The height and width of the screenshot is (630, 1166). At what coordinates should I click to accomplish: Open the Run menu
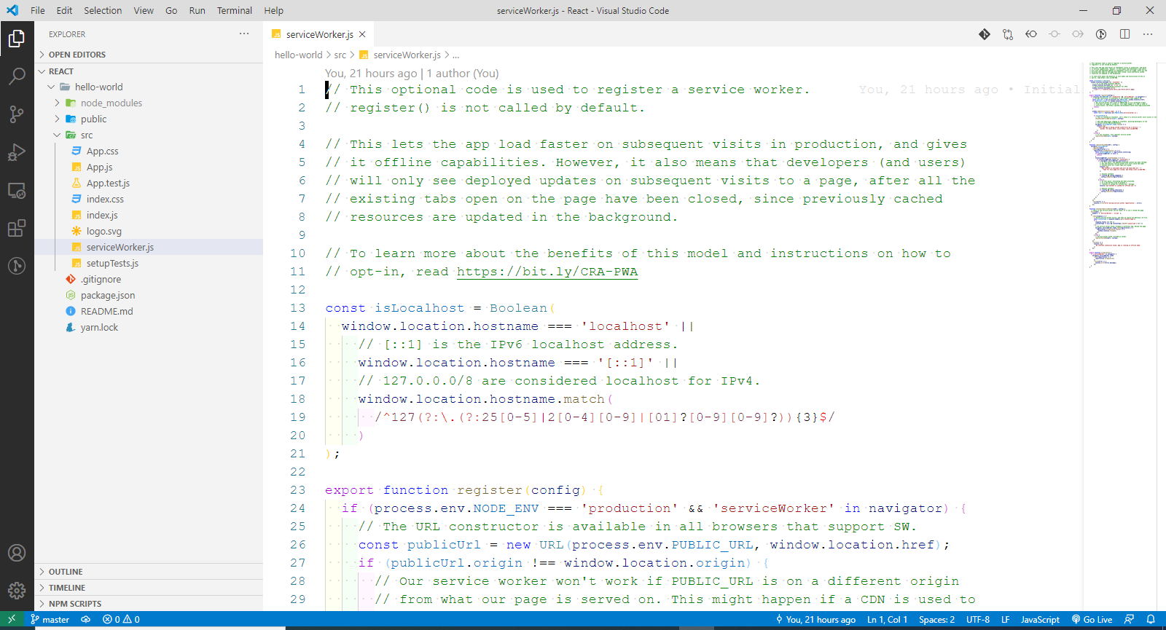click(197, 10)
